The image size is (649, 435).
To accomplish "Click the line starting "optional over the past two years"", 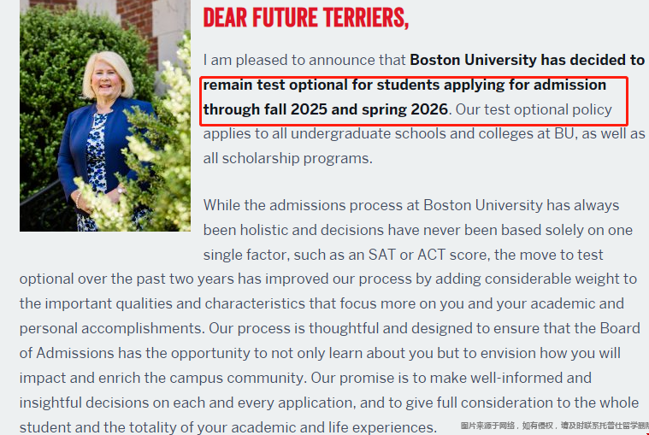I will pos(327,279).
